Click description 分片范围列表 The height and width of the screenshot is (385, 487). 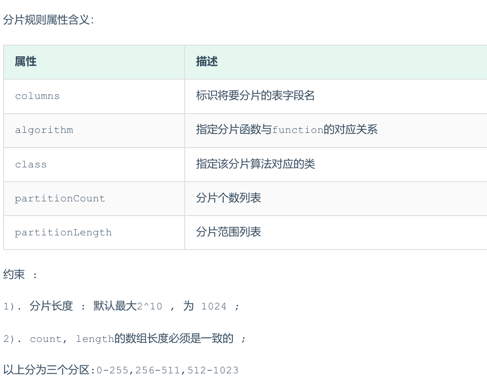point(228,232)
